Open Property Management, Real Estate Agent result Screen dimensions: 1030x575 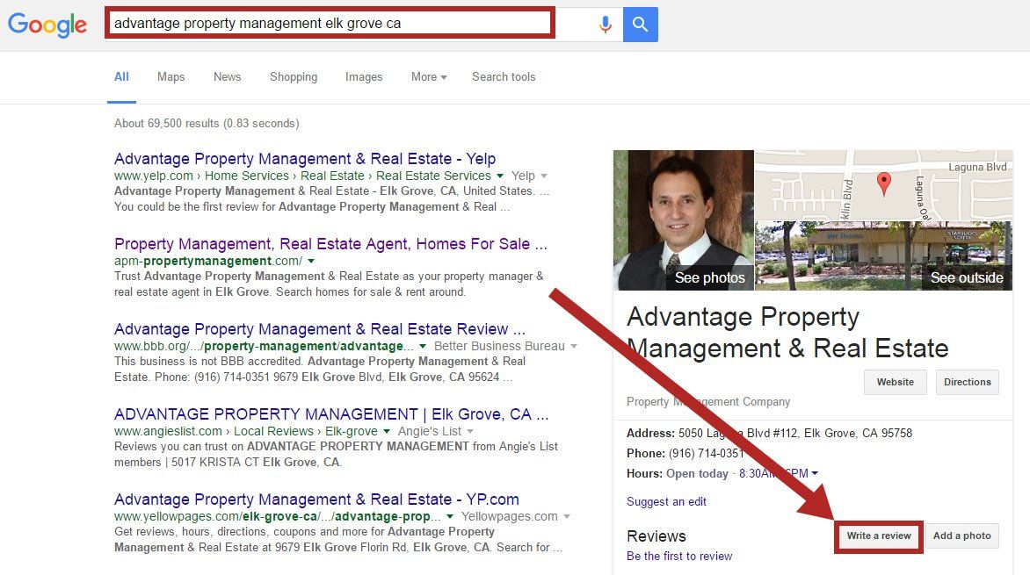pyautogui.click(x=330, y=244)
